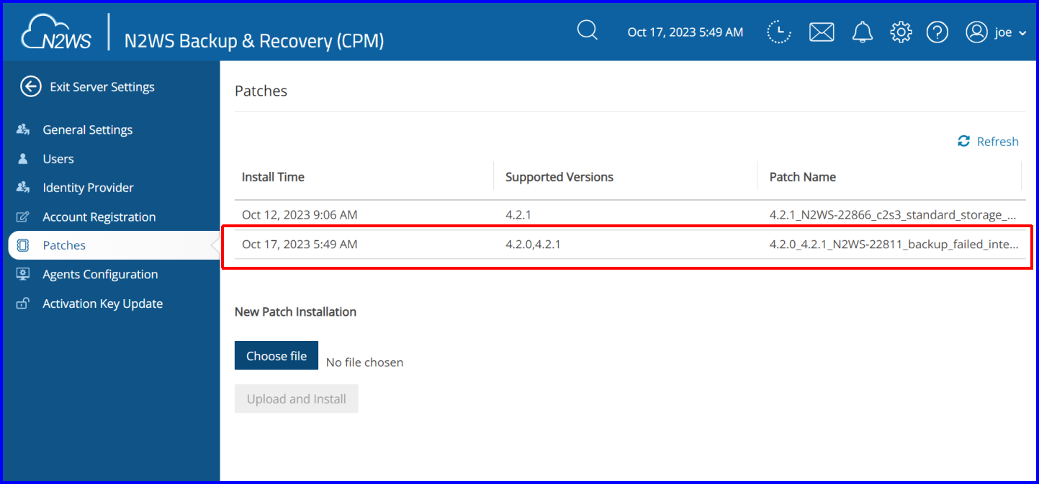Open the envelope messages icon
This screenshot has height=484, width=1039.
(822, 32)
